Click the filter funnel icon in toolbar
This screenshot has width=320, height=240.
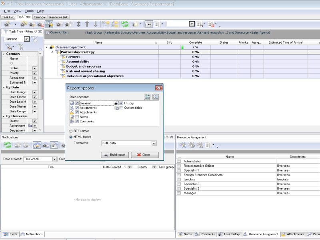coord(49,24)
